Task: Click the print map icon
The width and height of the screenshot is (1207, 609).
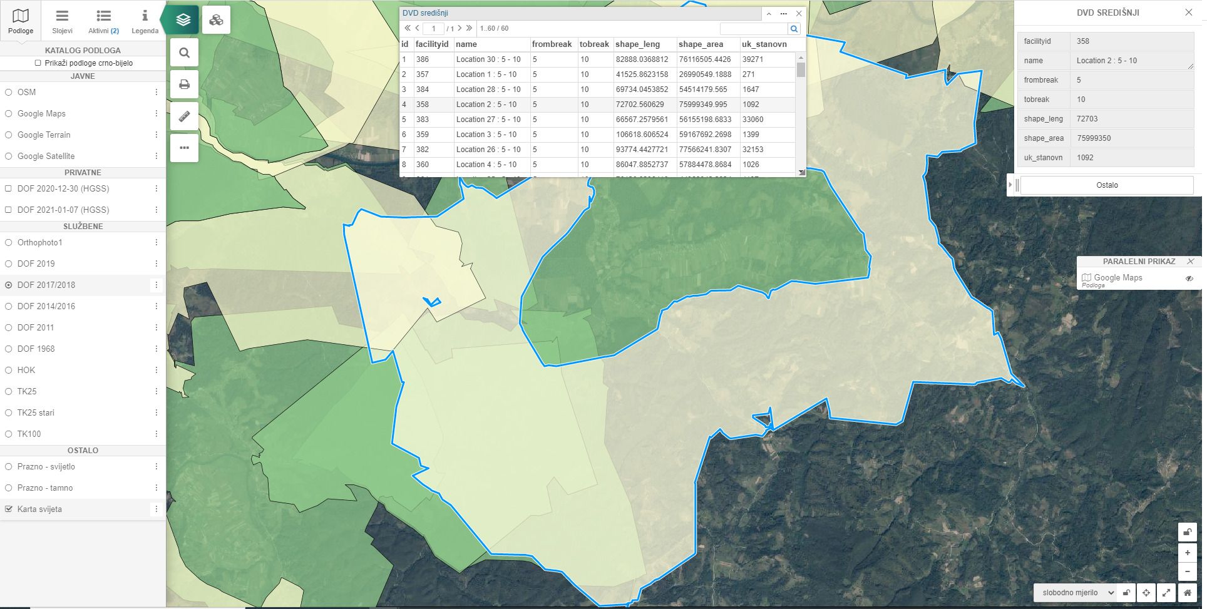Action: tap(184, 84)
